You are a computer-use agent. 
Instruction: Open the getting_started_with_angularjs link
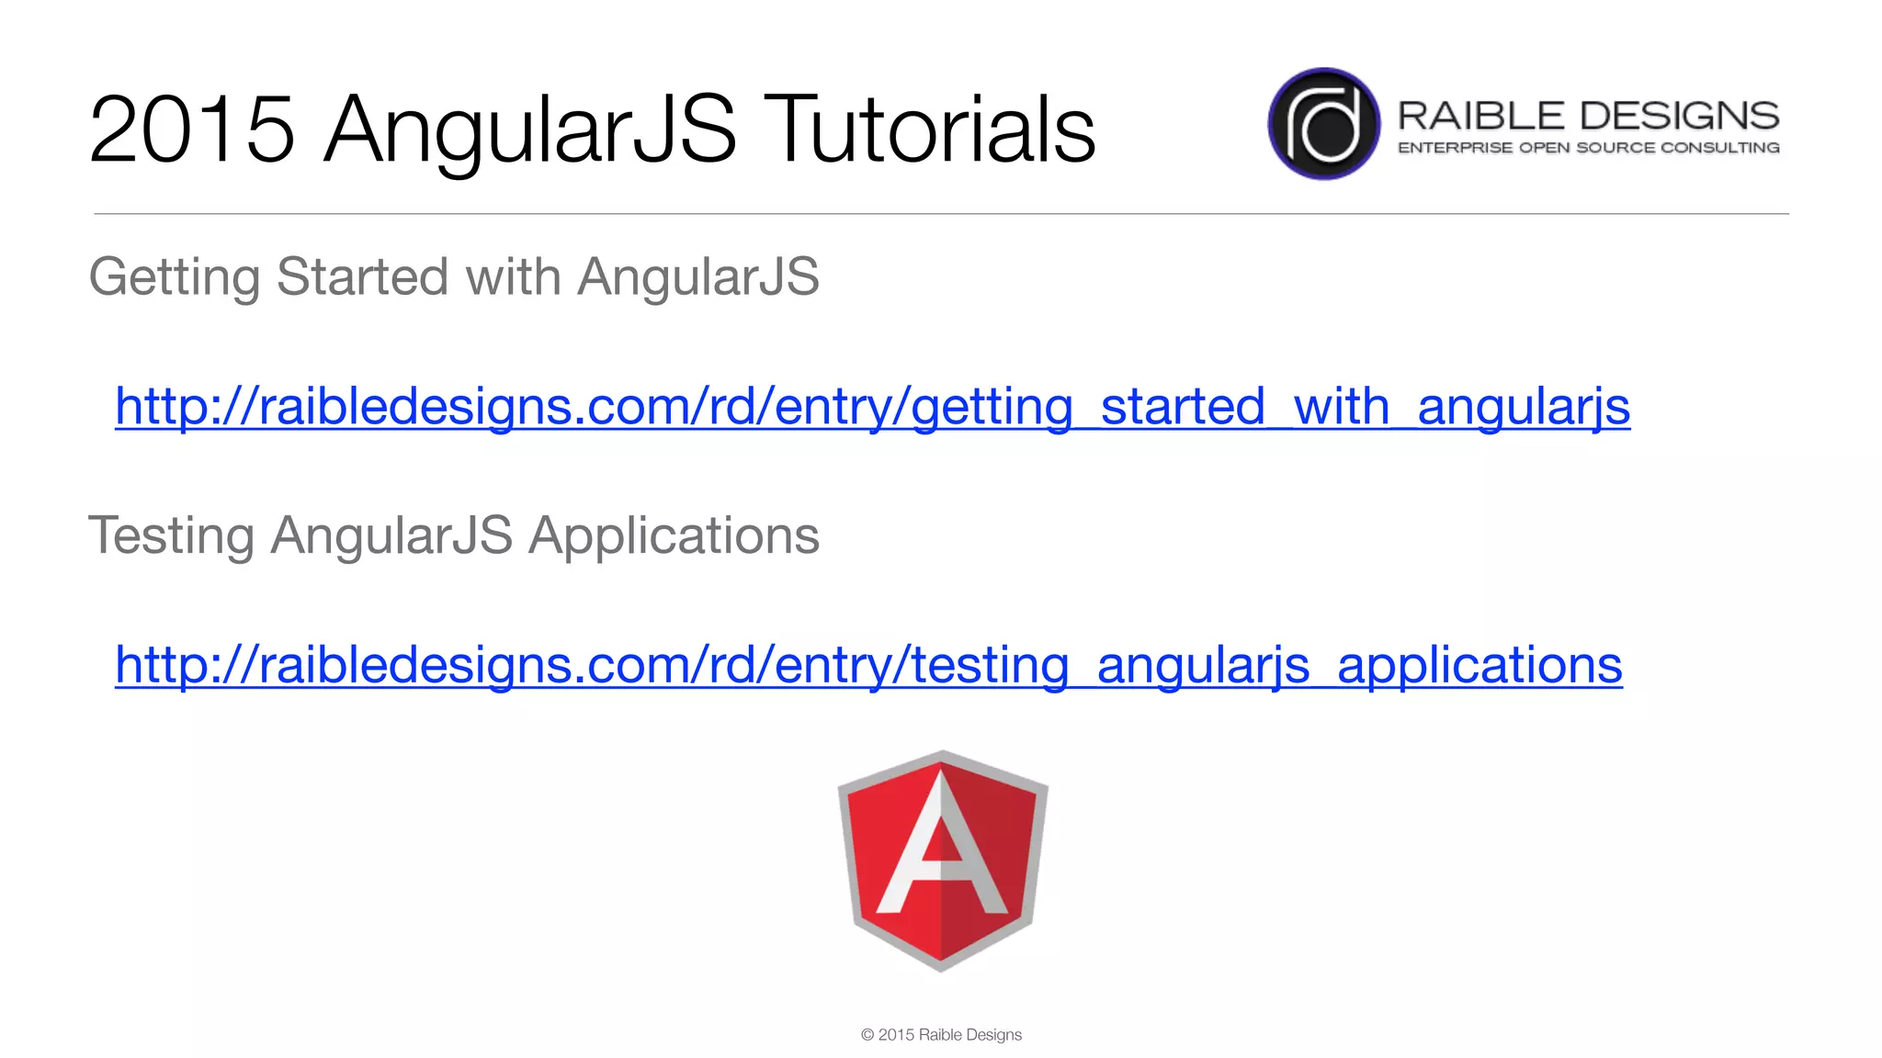click(872, 406)
